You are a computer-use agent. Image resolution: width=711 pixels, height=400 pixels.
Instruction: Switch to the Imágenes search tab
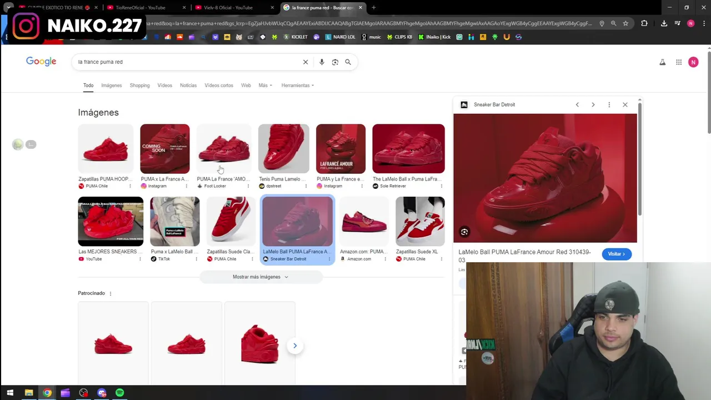coord(111,85)
